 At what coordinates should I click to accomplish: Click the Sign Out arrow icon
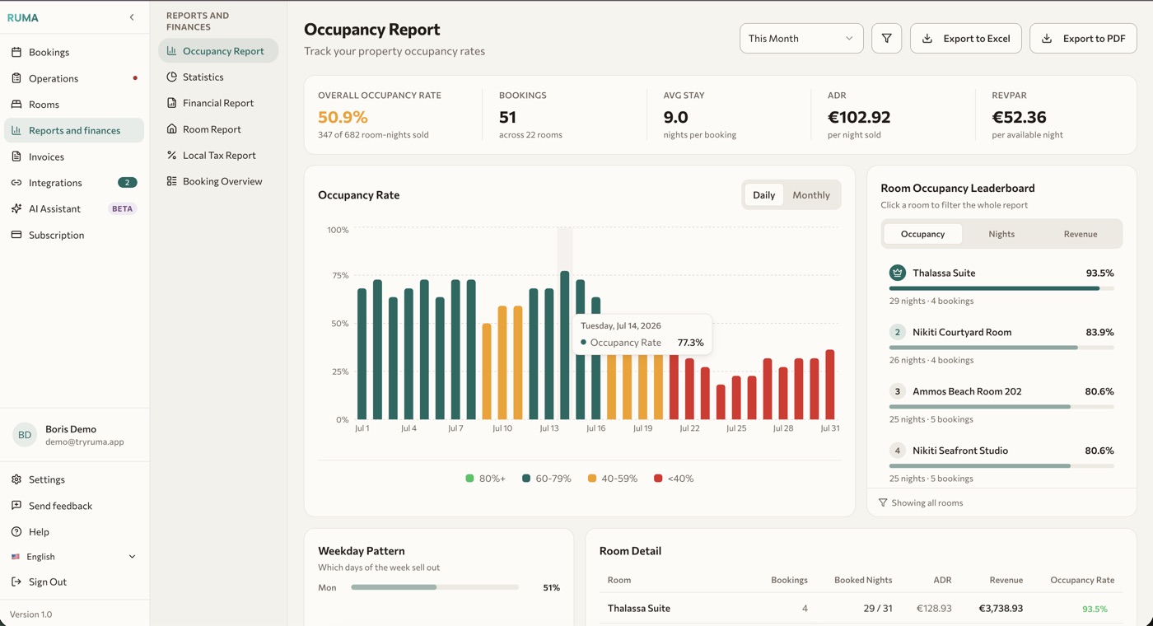(16, 582)
